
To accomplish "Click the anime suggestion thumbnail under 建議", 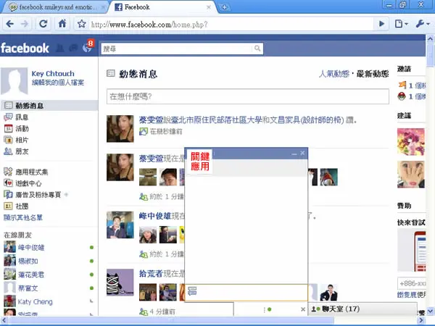I will pyautogui.click(x=411, y=142).
